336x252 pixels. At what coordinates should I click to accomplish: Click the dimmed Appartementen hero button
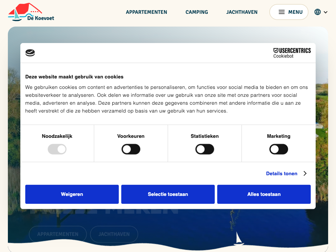pyautogui.click(x=58, y=234)
